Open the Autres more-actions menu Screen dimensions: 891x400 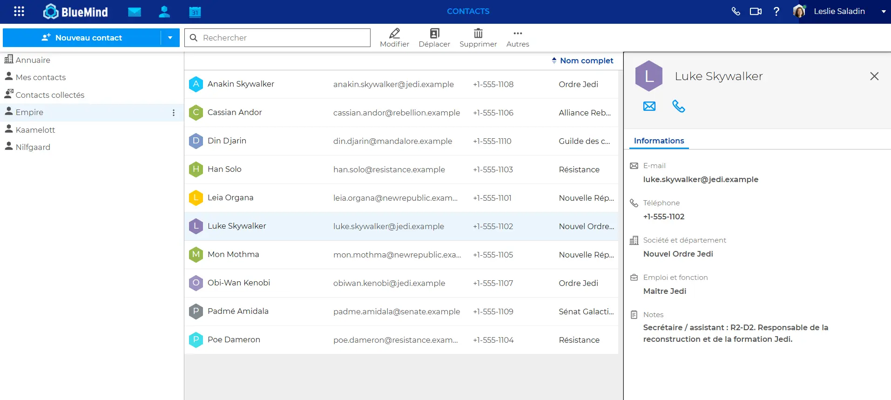[518, 38]
